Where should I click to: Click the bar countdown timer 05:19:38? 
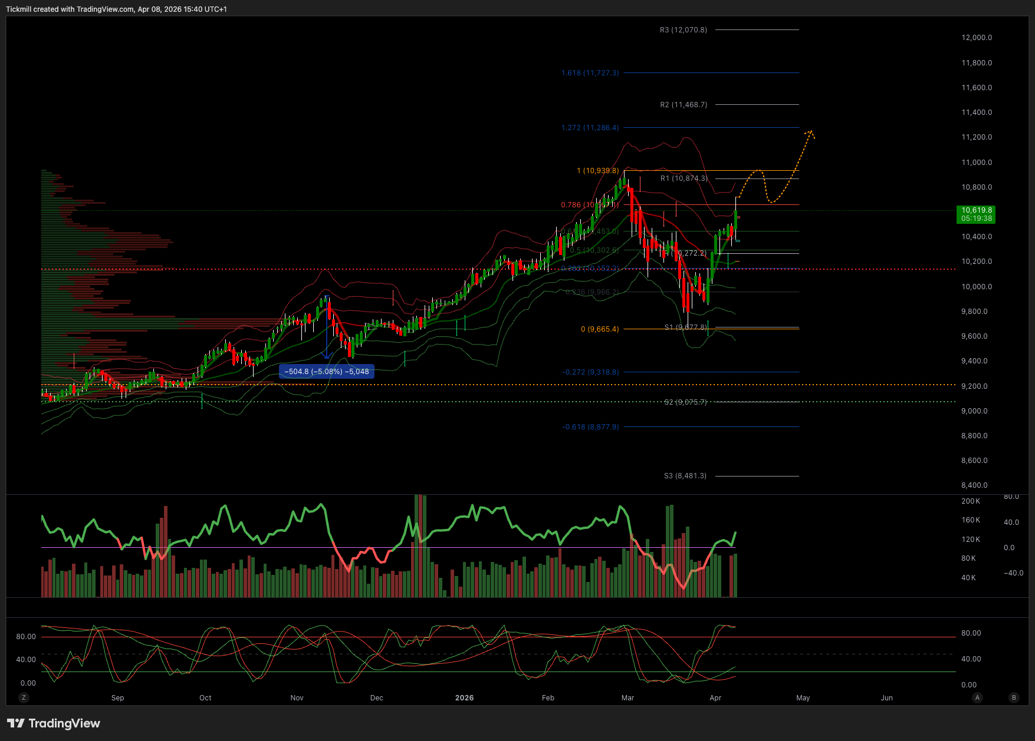[x=977, y=219]
